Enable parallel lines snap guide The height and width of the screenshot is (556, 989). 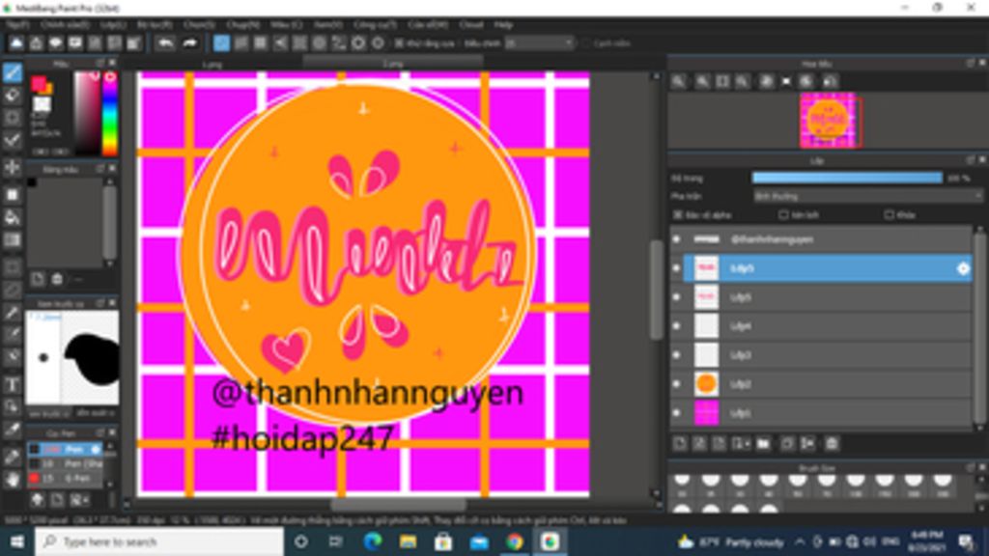240,43
